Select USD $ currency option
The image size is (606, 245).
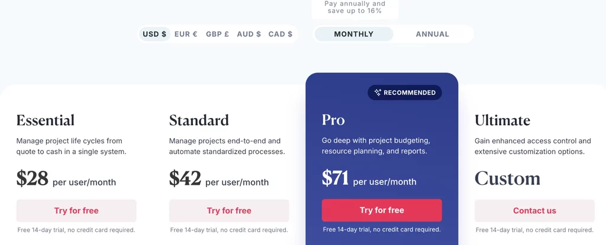(x=154, y=34)
